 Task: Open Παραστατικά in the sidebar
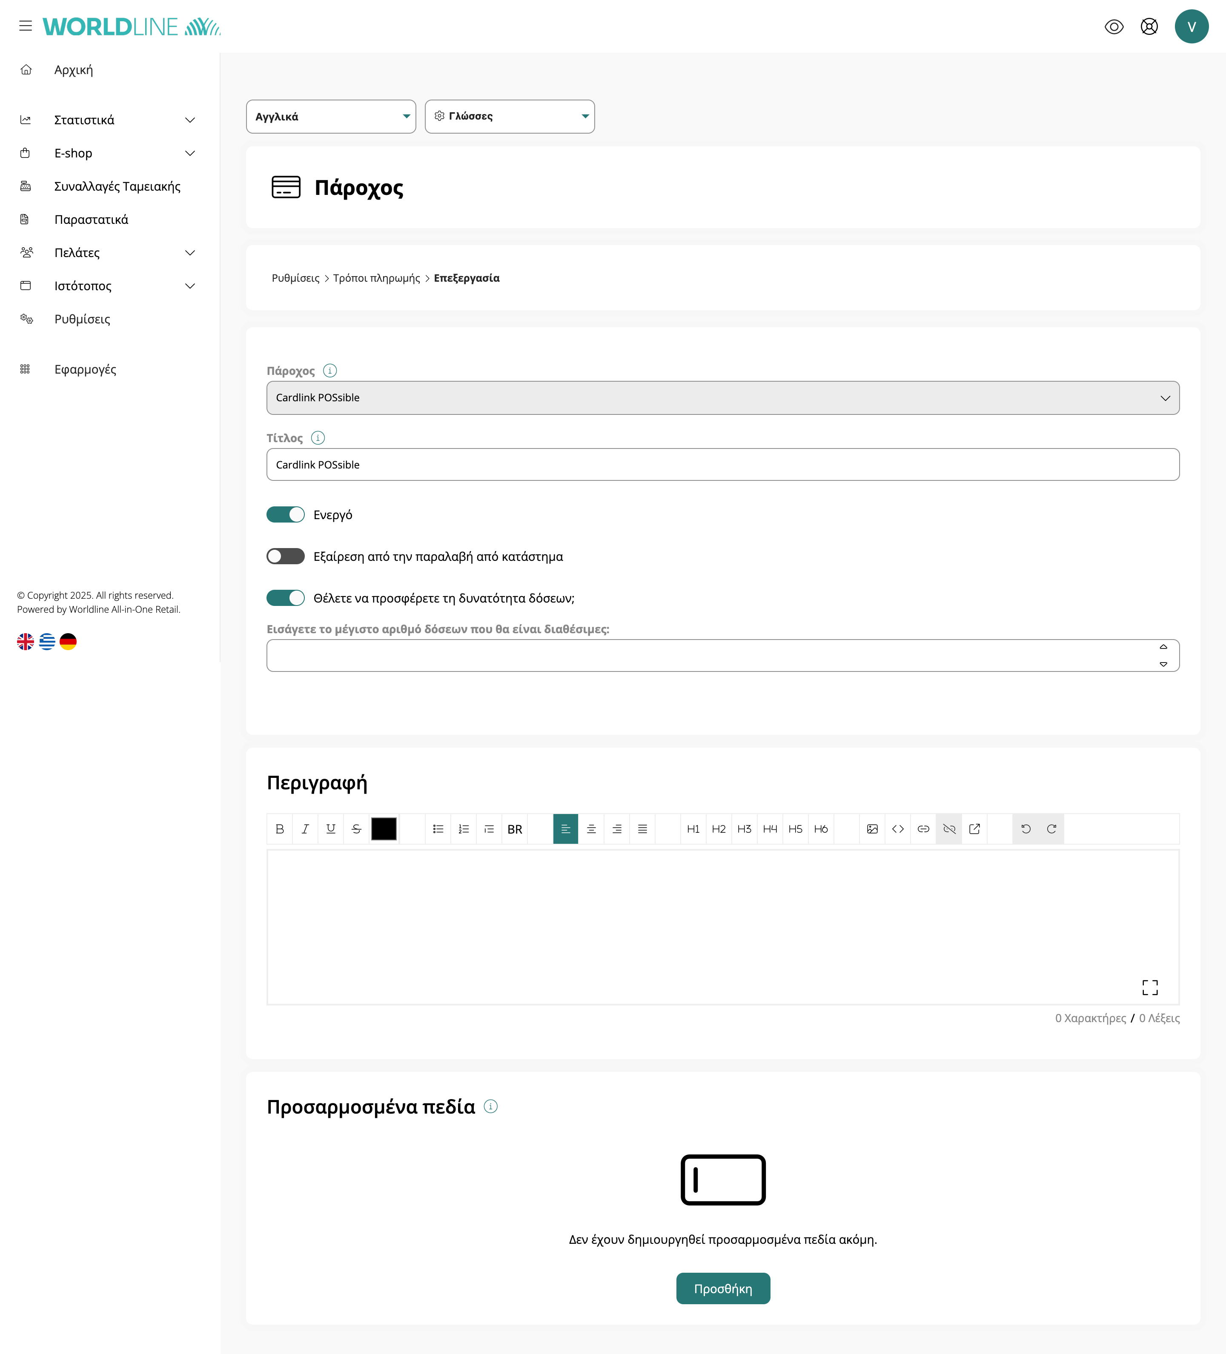click(92, 220)
